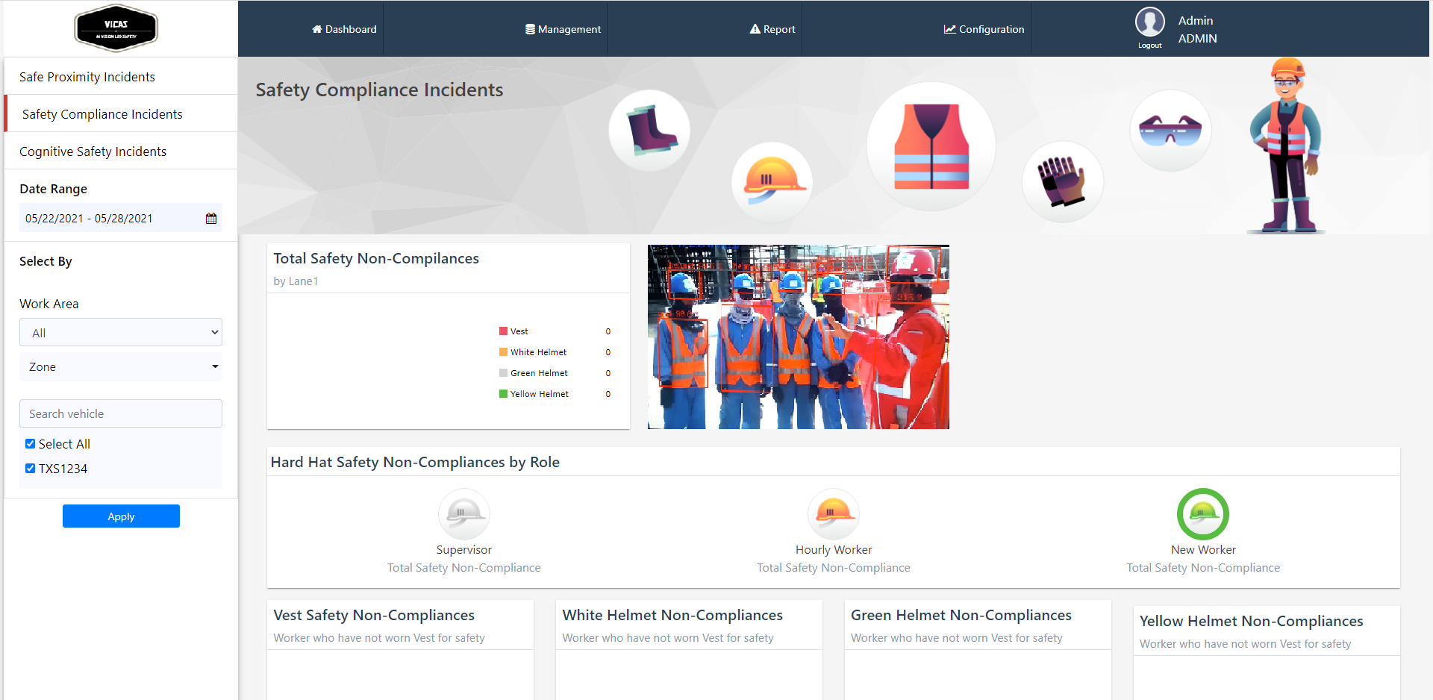Toggle the TXS1234 vehicle checkbox
This screenshot has height=700, width=1433.
[x=31, y=469]
